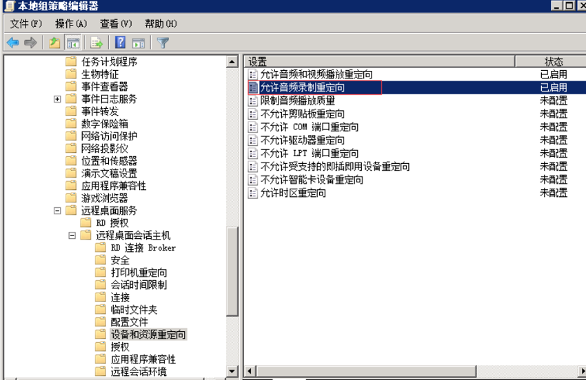Open the 查看(V) menu
Viewport: 586px width, 380px height.
[116, 24]
